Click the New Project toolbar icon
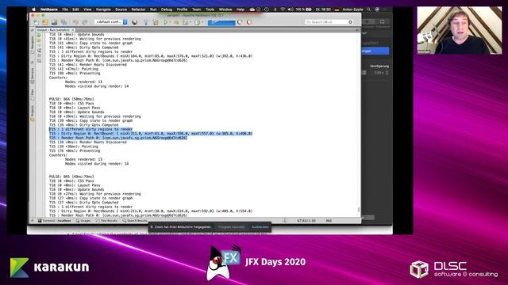 tap(45, 22)
